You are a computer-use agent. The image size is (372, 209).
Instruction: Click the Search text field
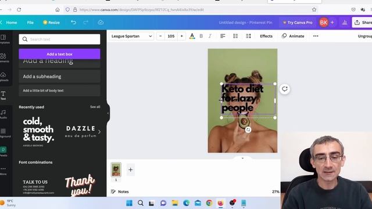point(59,39)
